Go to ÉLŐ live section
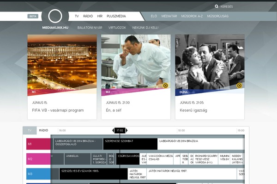277x184 pixels. click(154, 16)
